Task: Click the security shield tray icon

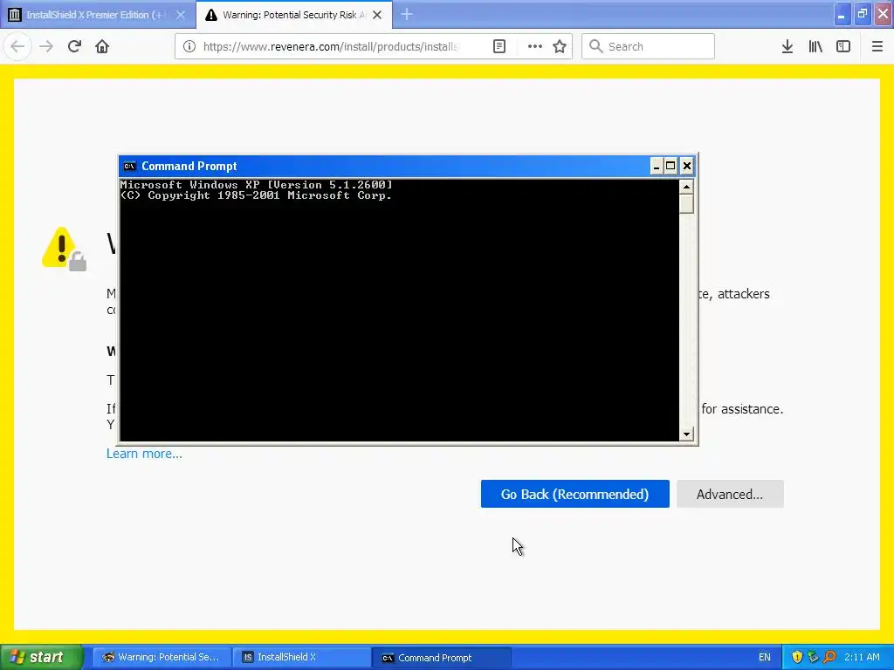Action: point(797,658)
